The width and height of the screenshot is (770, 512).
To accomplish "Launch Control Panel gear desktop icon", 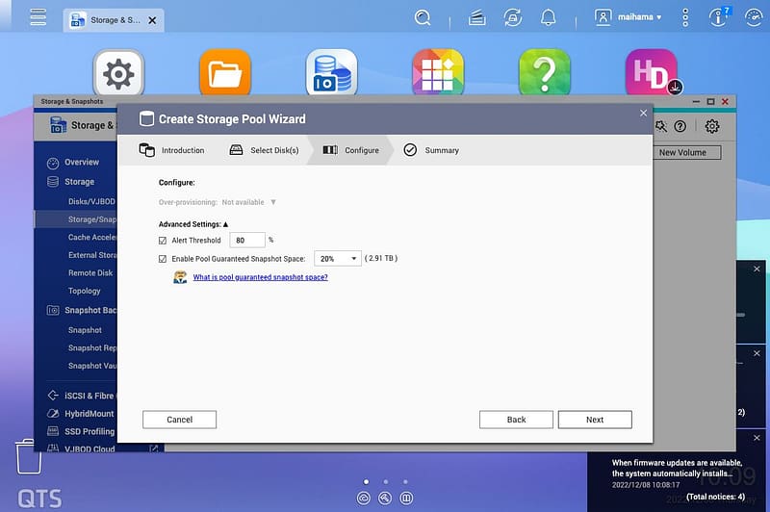I will 118,74.
